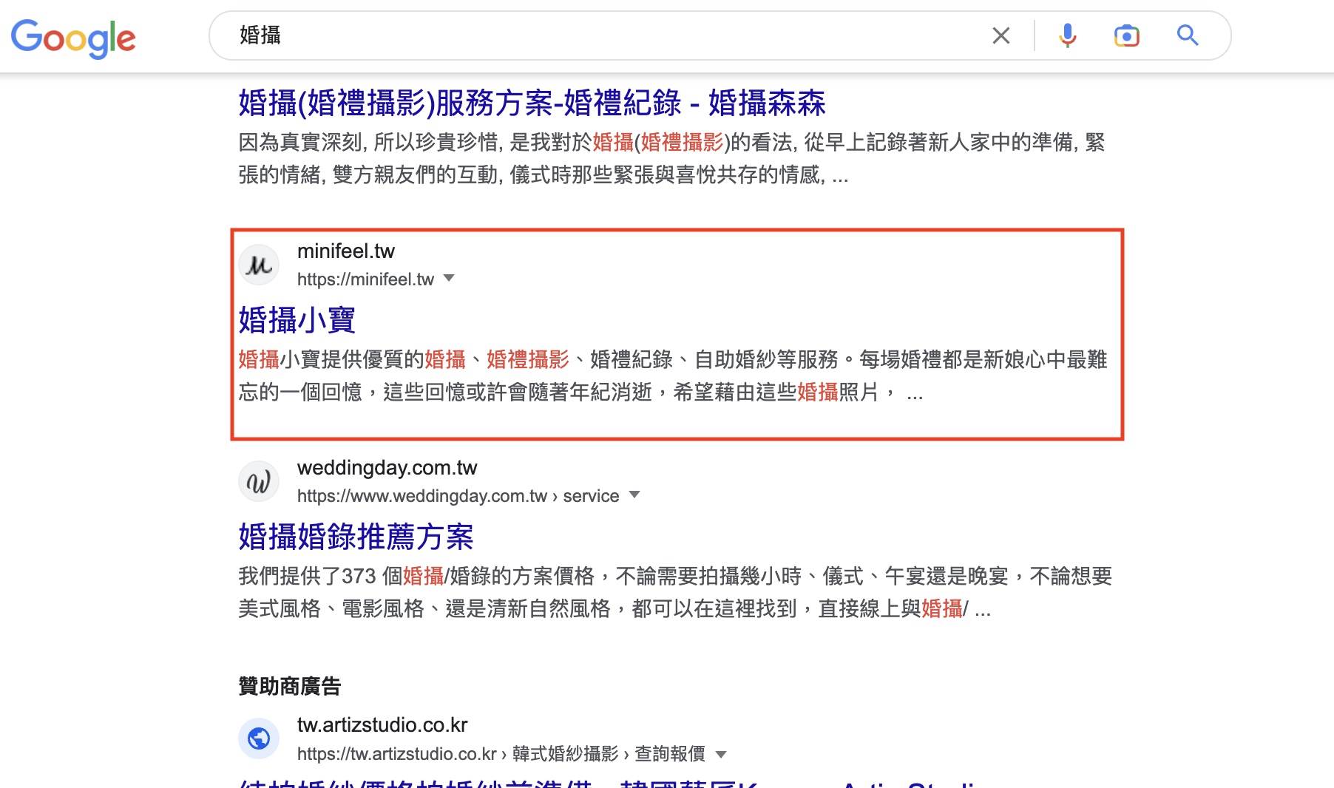Click the artizstudio 韓式婚紗攝影 › 查詢報價 URL breadcrumb
The image size is (1334, 788).
[x=501, y=754]
